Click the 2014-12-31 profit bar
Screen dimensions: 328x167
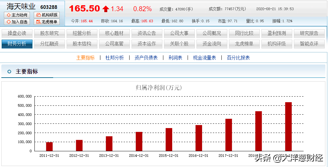click(139, 141)
